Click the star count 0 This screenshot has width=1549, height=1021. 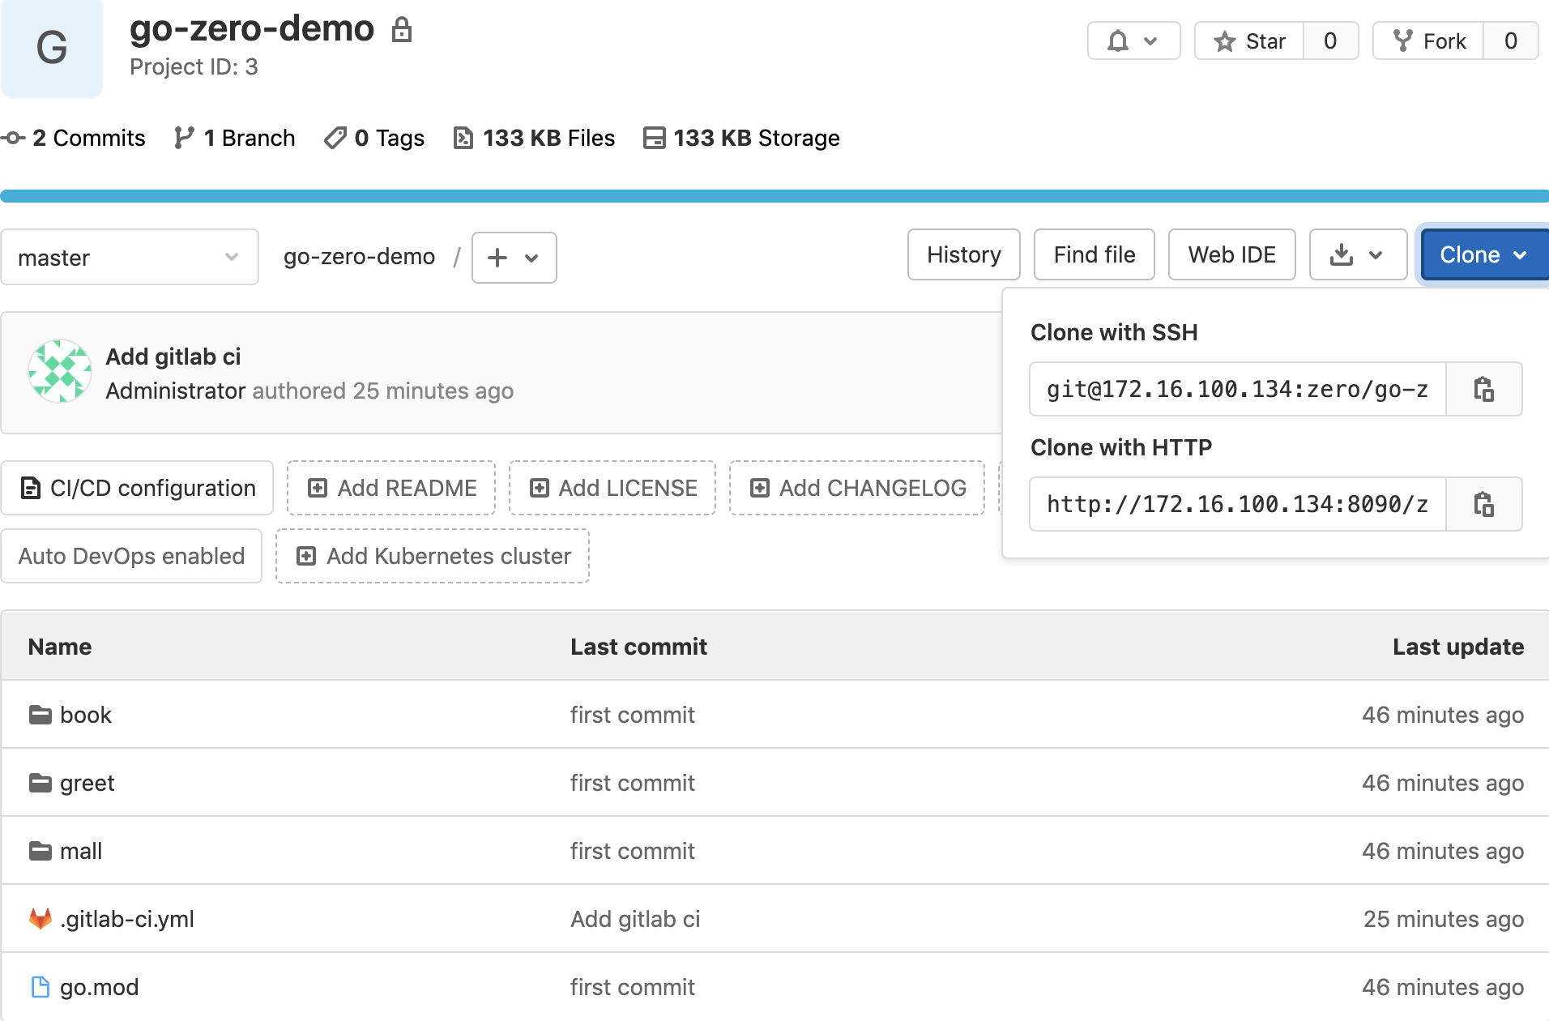point(1330,41)
